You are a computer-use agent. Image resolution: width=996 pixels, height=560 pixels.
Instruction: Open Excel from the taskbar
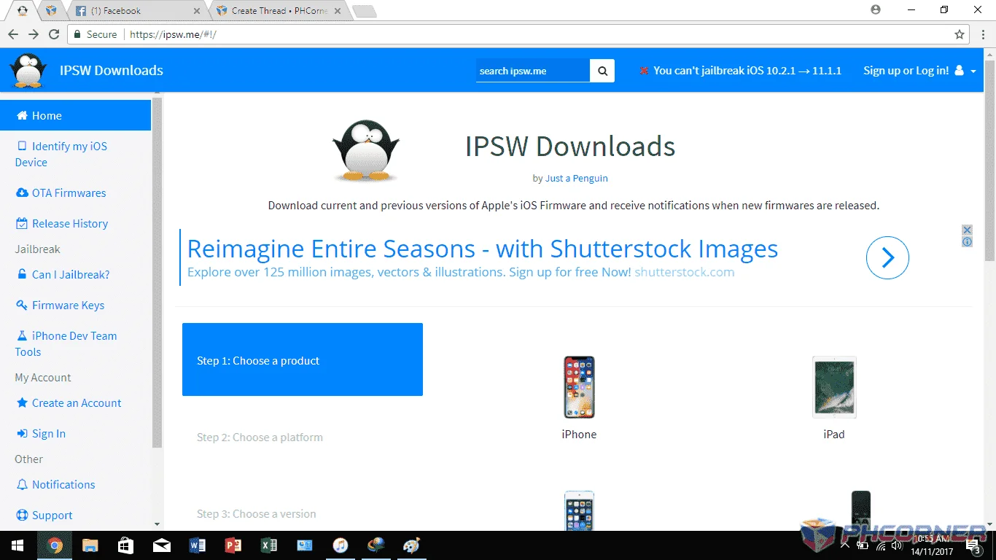268,545
